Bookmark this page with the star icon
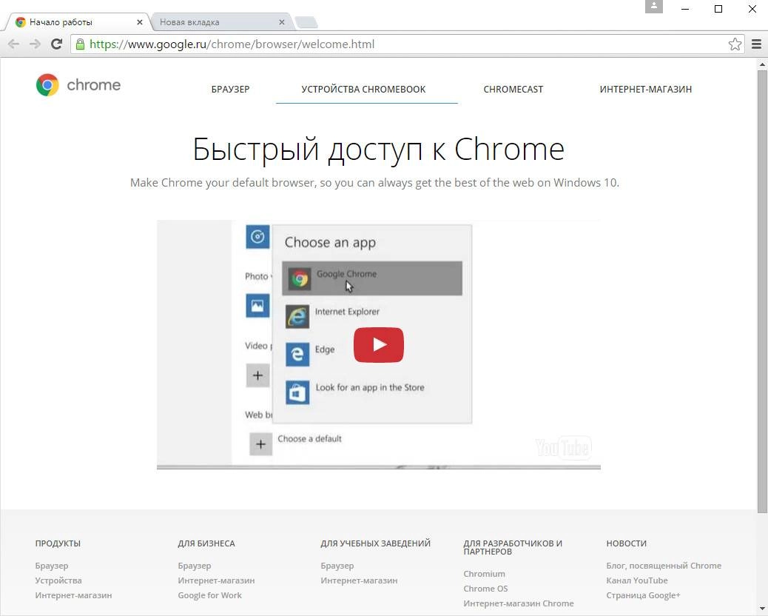768x616 pixels. pos(735,44)
